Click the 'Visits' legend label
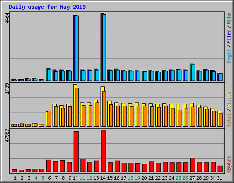This screenshot has width=234, height=183. [x=229, y=99]
